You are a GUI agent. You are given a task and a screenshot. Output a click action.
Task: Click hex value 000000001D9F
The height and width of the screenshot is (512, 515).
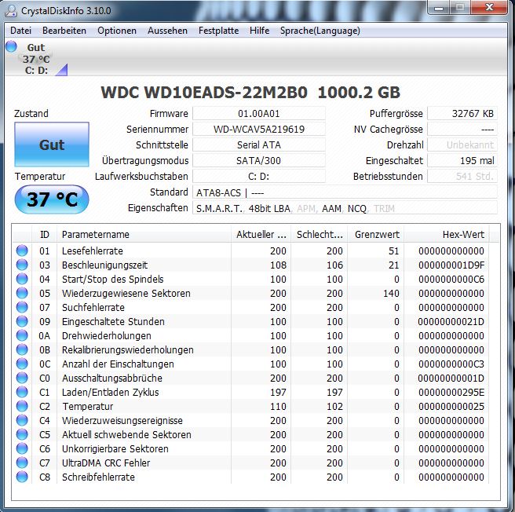click(x=451, y=265)
